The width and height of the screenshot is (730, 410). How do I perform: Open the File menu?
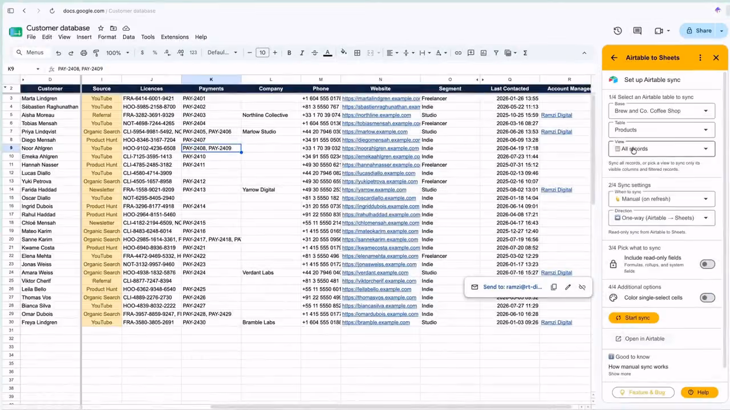[31, 37]
